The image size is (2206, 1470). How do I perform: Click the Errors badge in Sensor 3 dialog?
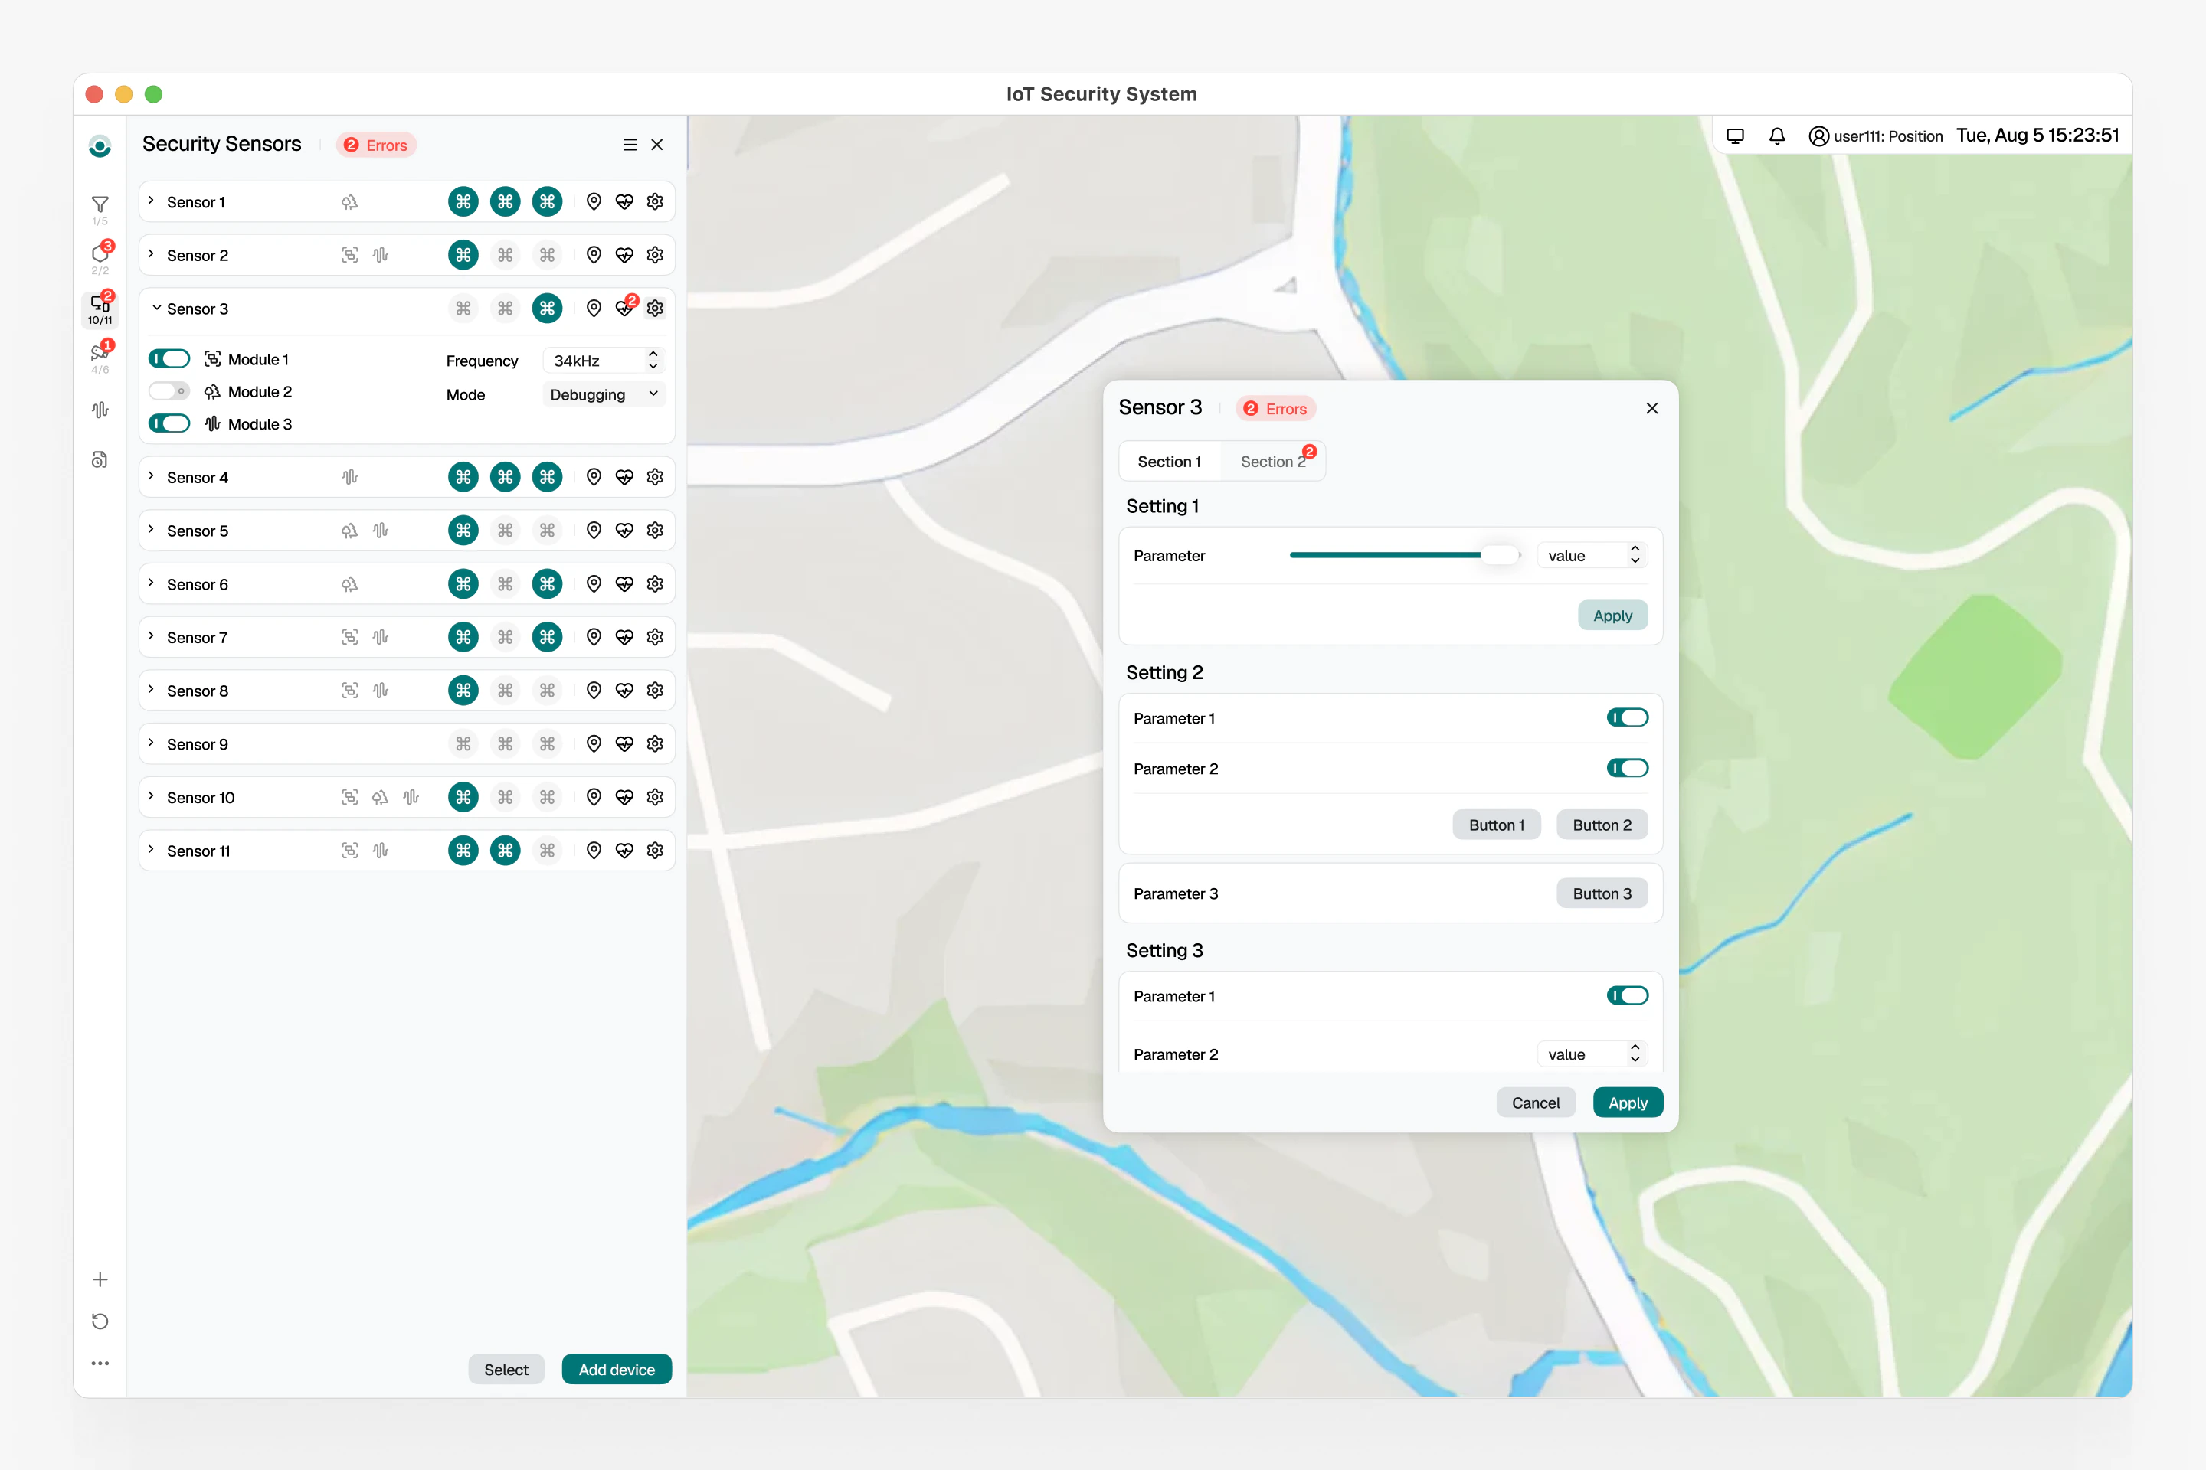click(x=1275, y=409)
